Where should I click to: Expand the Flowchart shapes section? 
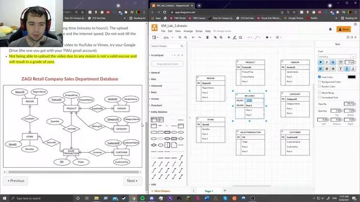156,105
